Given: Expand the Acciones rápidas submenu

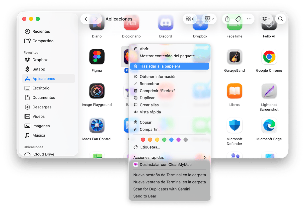Looking at the screenshot, I should coord(170,157).
